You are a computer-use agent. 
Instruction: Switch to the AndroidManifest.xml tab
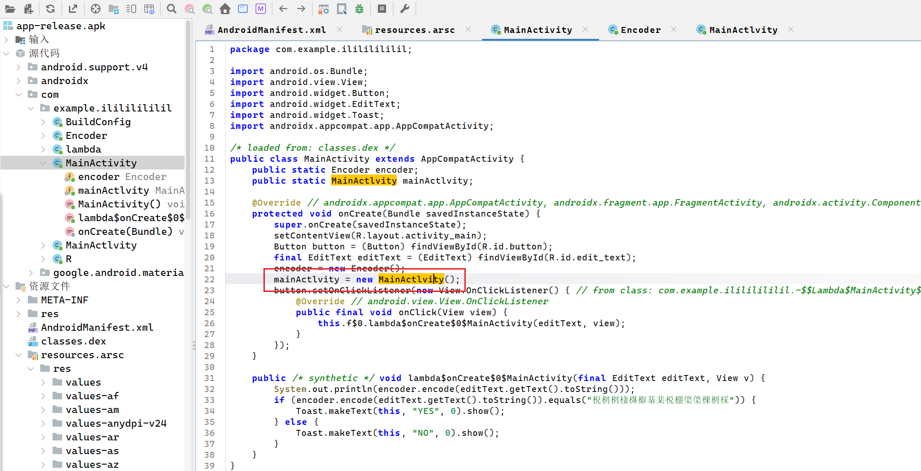(271, 30)
